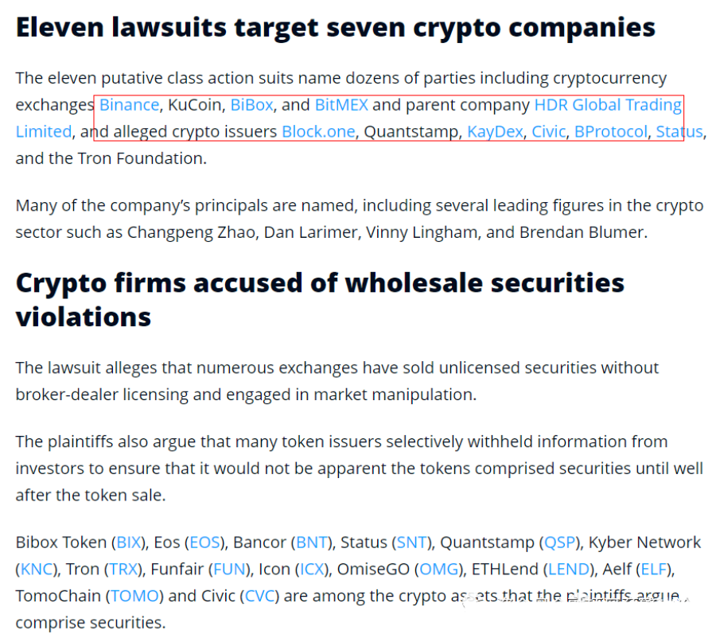Viewport: 716px width, 638px height.
Task: Follow the BitMEX link
Action: [x=341, y=105]
